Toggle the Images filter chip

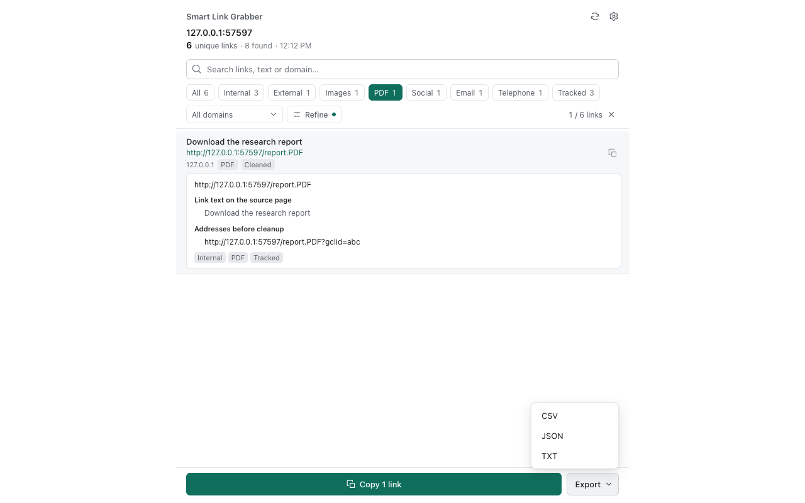[x=342, y=92]
